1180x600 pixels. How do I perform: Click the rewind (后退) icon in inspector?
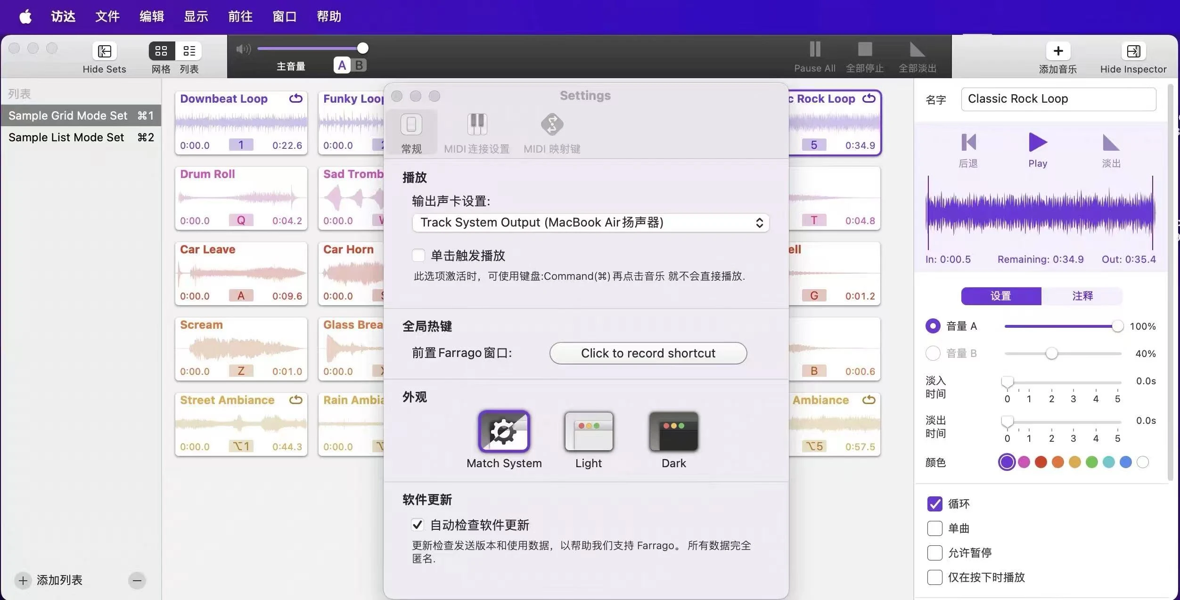click(968, 142)
